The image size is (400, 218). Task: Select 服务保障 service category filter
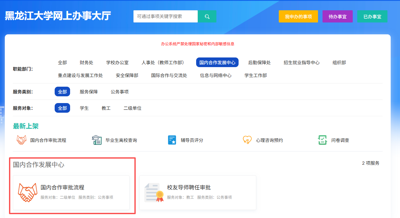pyautogui.click(x=89, y=92)
